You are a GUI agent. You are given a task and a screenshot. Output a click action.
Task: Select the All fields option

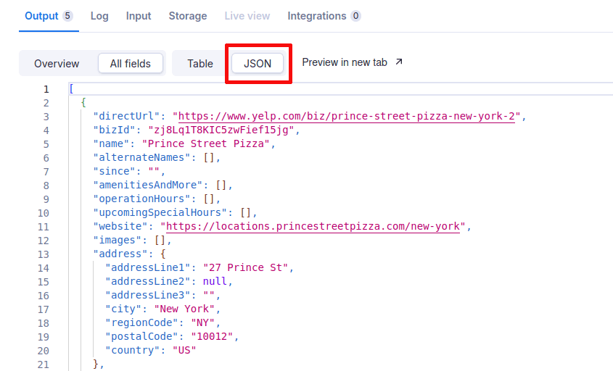pos(130,64)
